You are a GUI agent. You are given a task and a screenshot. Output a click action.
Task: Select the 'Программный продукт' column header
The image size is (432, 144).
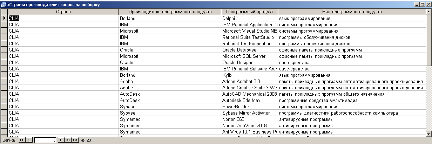pos(250,12)
